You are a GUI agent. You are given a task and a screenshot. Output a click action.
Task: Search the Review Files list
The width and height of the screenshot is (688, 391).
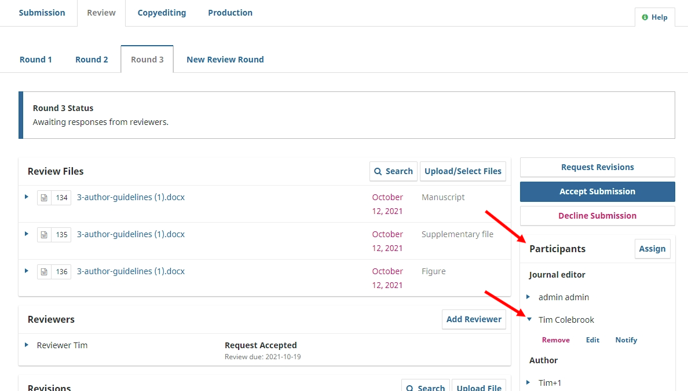coord(394,171)
